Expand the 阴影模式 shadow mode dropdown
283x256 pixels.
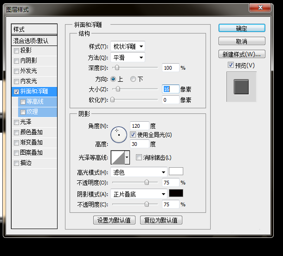click(139, 194)
